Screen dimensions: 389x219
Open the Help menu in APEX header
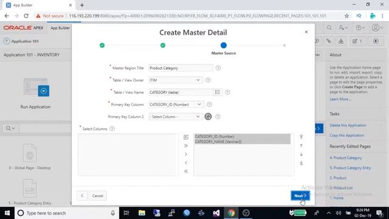pos(360,28)
